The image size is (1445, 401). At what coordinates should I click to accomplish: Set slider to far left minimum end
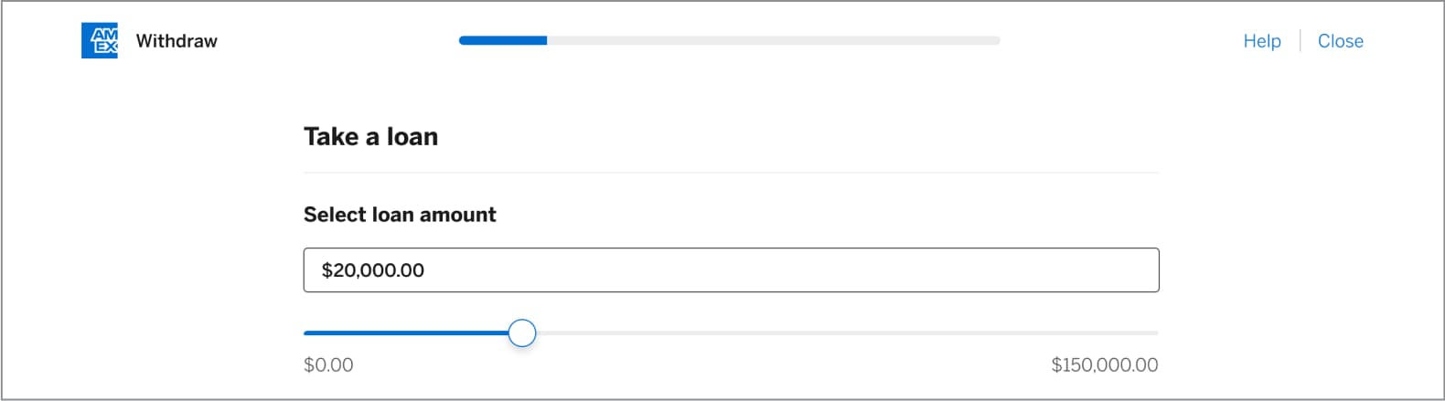tap(305, 333)
